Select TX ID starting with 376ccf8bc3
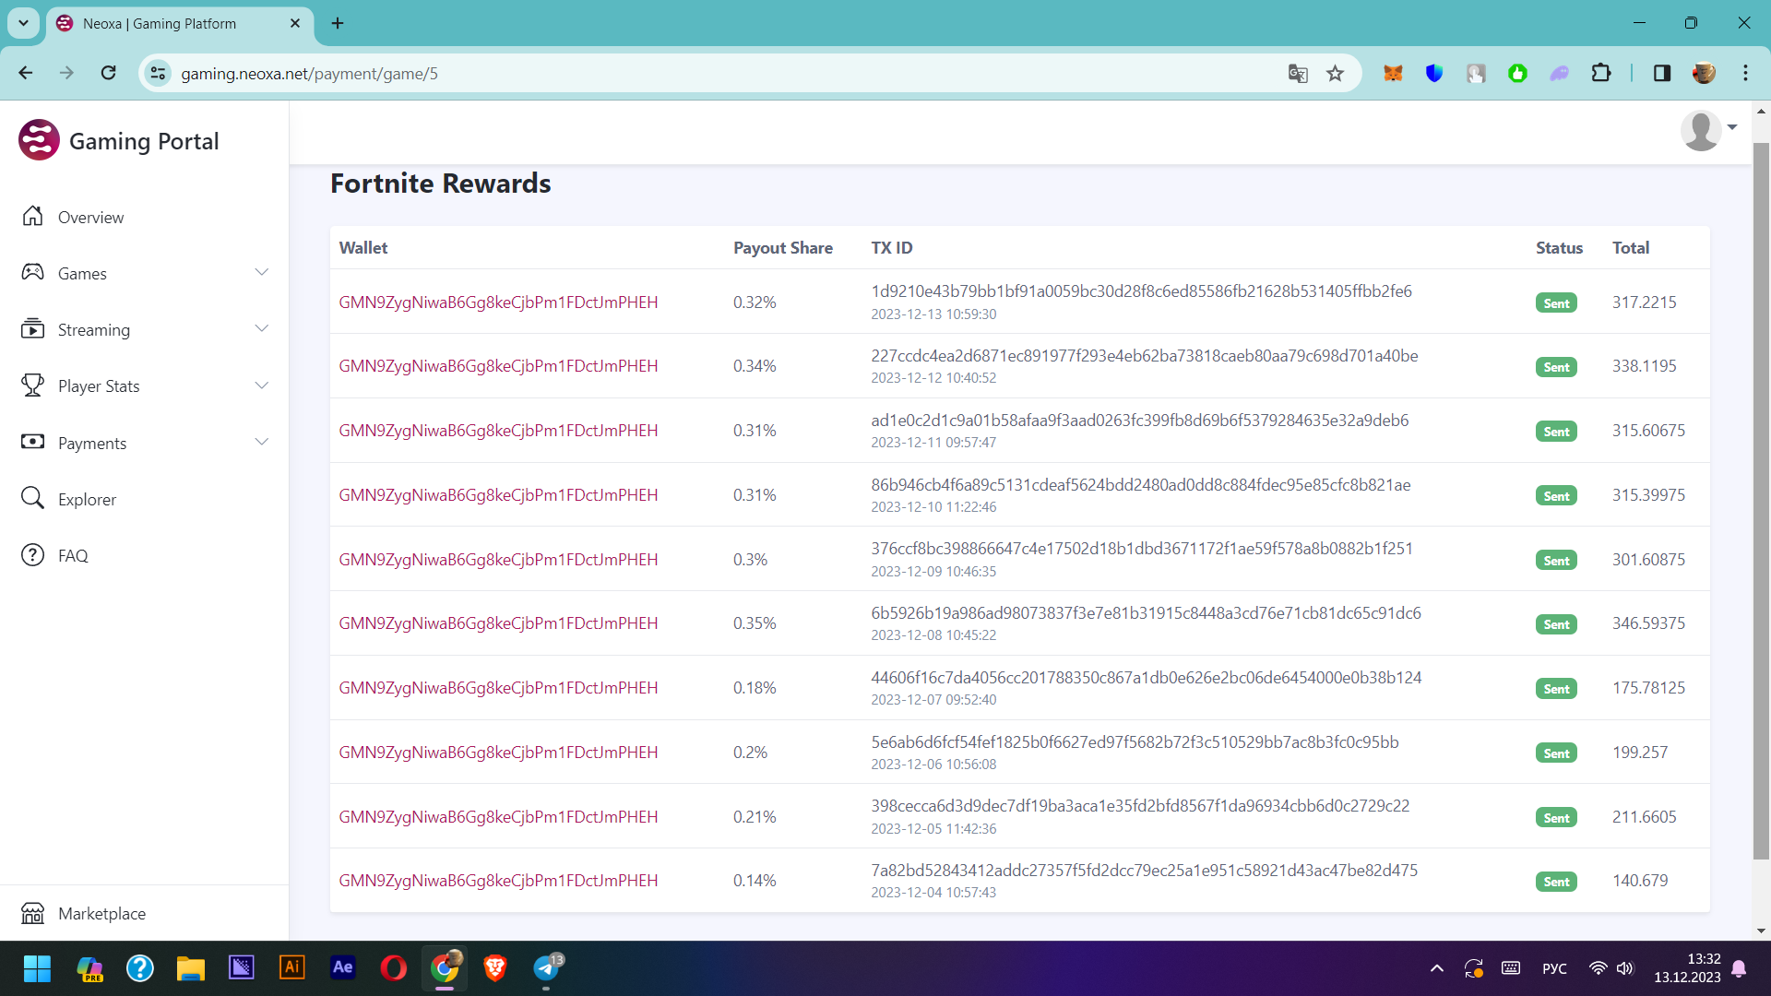Screen dimensions: 1771x996 (x=1142, y=549)
